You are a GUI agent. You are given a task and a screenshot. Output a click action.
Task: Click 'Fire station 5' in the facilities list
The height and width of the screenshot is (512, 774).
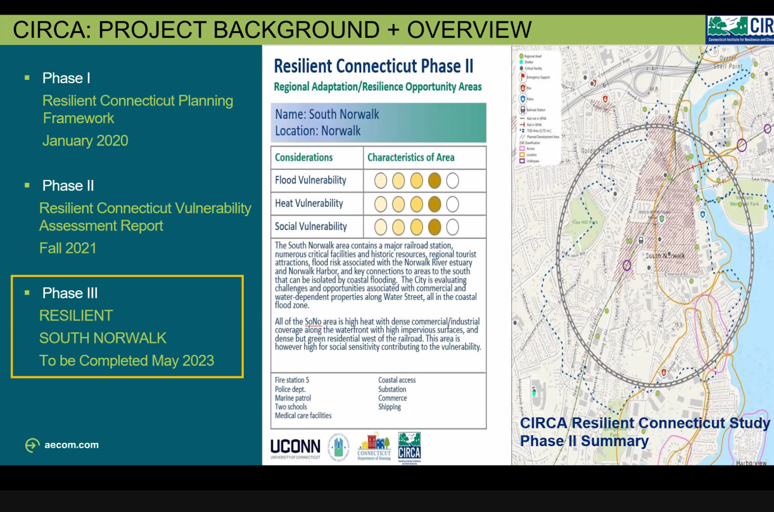(292, 380)
